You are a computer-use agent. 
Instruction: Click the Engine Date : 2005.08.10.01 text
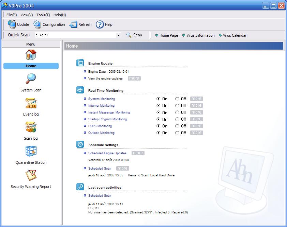(108, 71)
